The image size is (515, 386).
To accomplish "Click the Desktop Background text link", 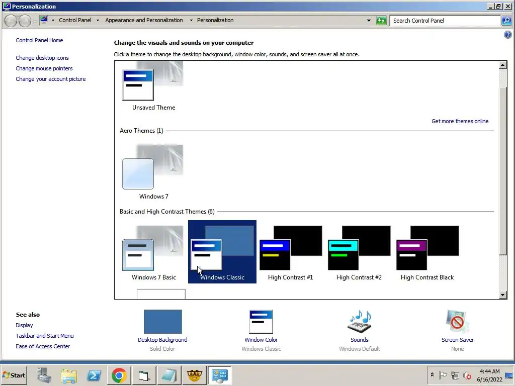I will [162, 340].
